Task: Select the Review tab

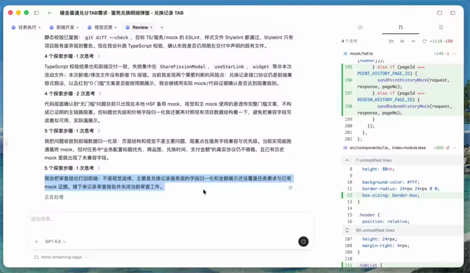Action: tap(138, 27)
